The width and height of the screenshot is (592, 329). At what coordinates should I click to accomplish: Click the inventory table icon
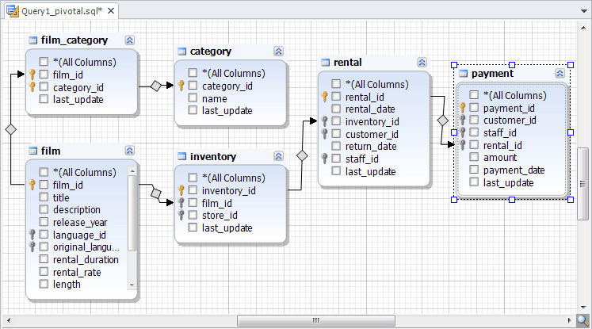point(182,156)
